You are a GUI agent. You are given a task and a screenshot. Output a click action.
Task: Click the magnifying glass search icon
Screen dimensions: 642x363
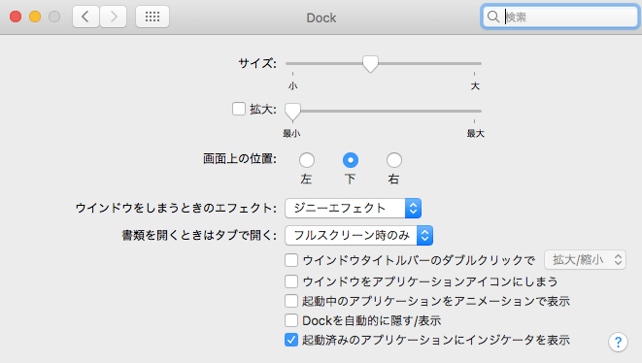pos(493,16)
